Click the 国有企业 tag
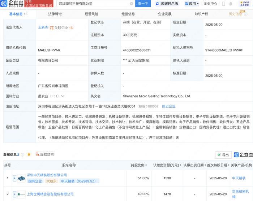253x201 pixels. (35, 181)
